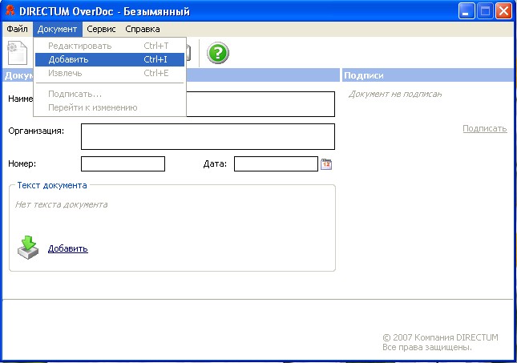
Task: Open help via green question mark icon
Action: click(217, 53)
